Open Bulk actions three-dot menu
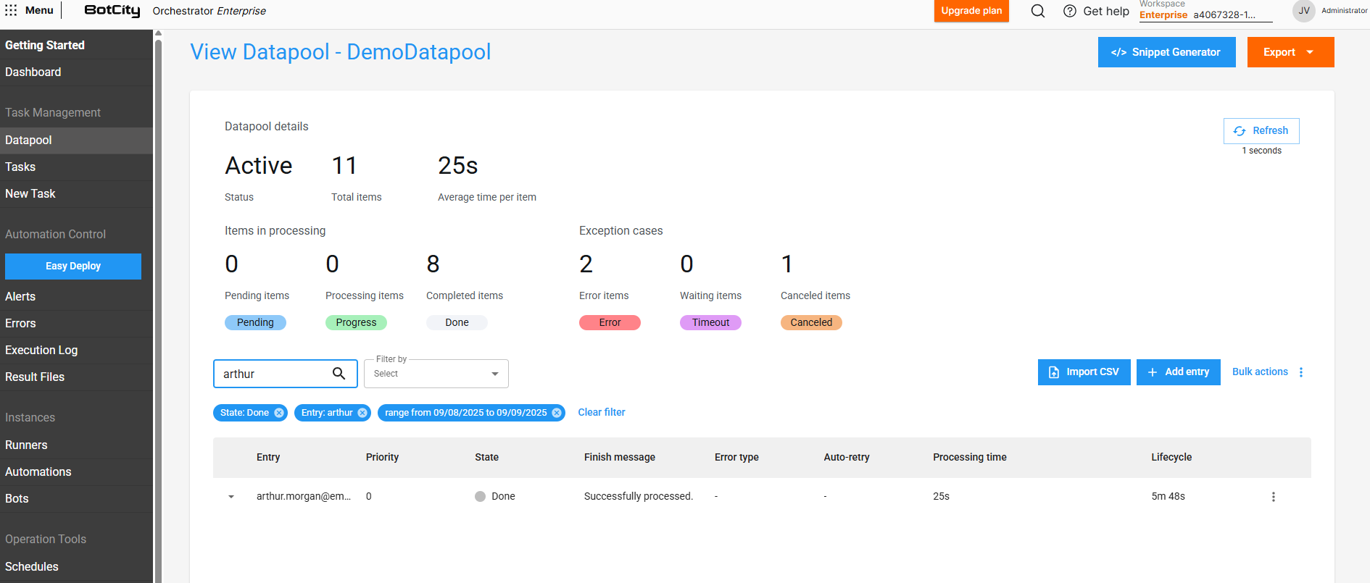This screenshot has height=583, width=1370. coord(1301,372)
